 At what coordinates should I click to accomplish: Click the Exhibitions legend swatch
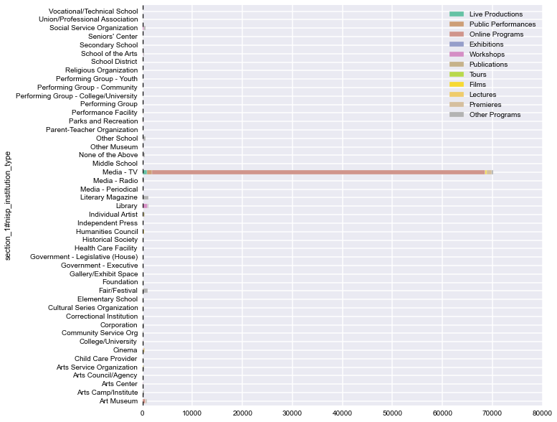[x=457, y=44]
